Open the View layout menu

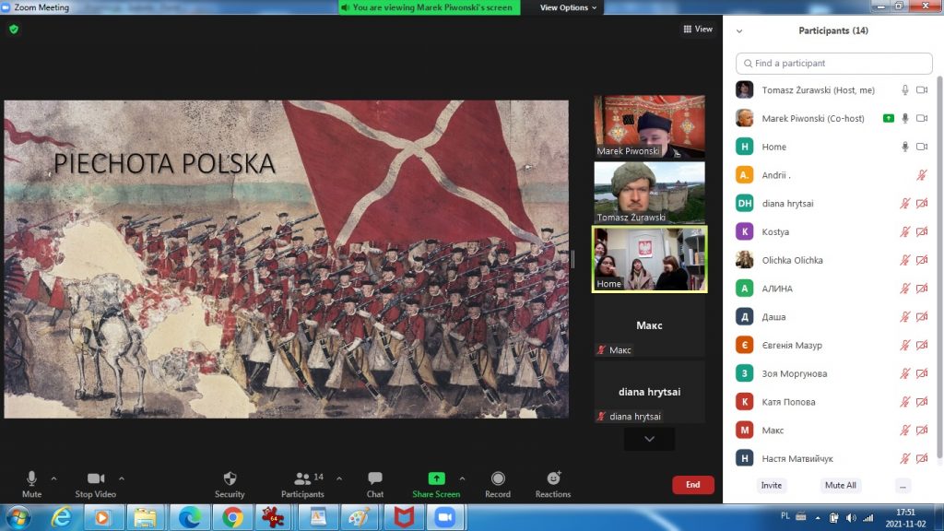(x=698, y=29)
